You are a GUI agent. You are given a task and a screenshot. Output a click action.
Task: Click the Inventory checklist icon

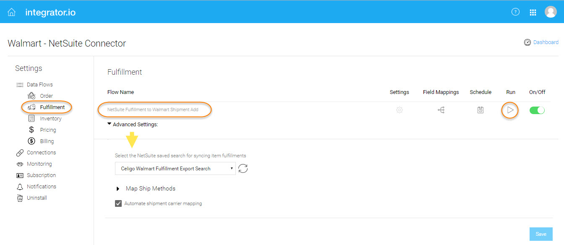point(31,118)
